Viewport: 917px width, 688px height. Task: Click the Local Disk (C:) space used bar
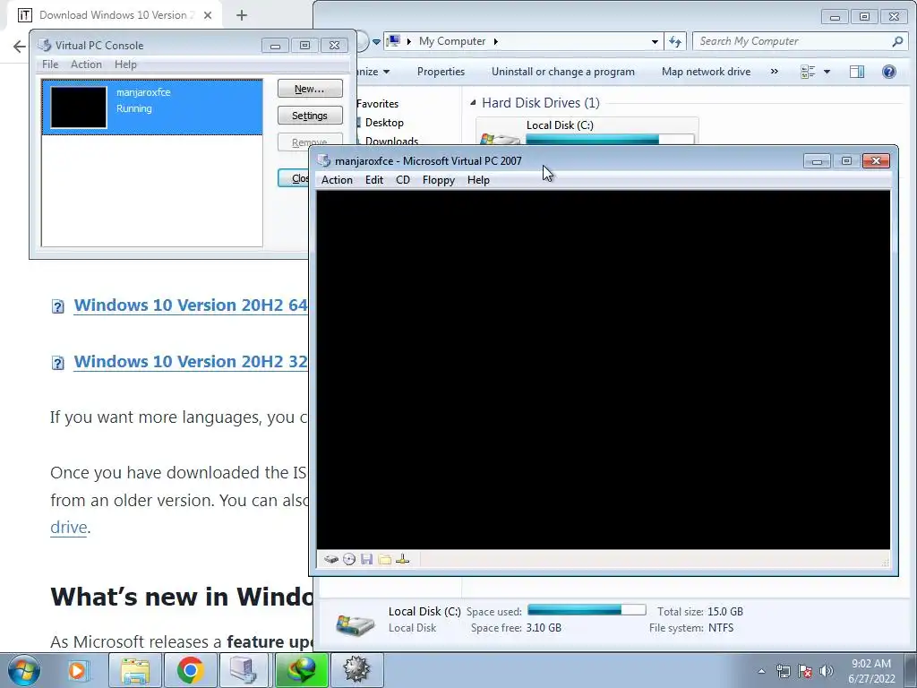[587, 610]
